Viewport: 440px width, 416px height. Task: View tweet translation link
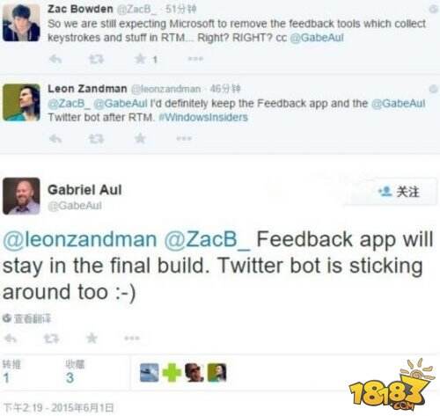coord(27,318)
